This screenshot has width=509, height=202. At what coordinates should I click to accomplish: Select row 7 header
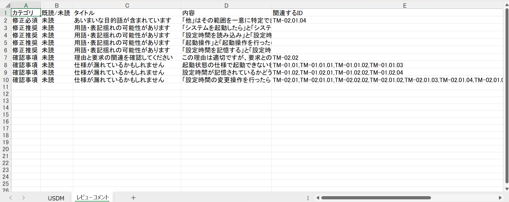(x=5, y=57)
